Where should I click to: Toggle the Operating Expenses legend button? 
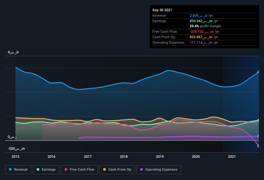click(159, 170)
